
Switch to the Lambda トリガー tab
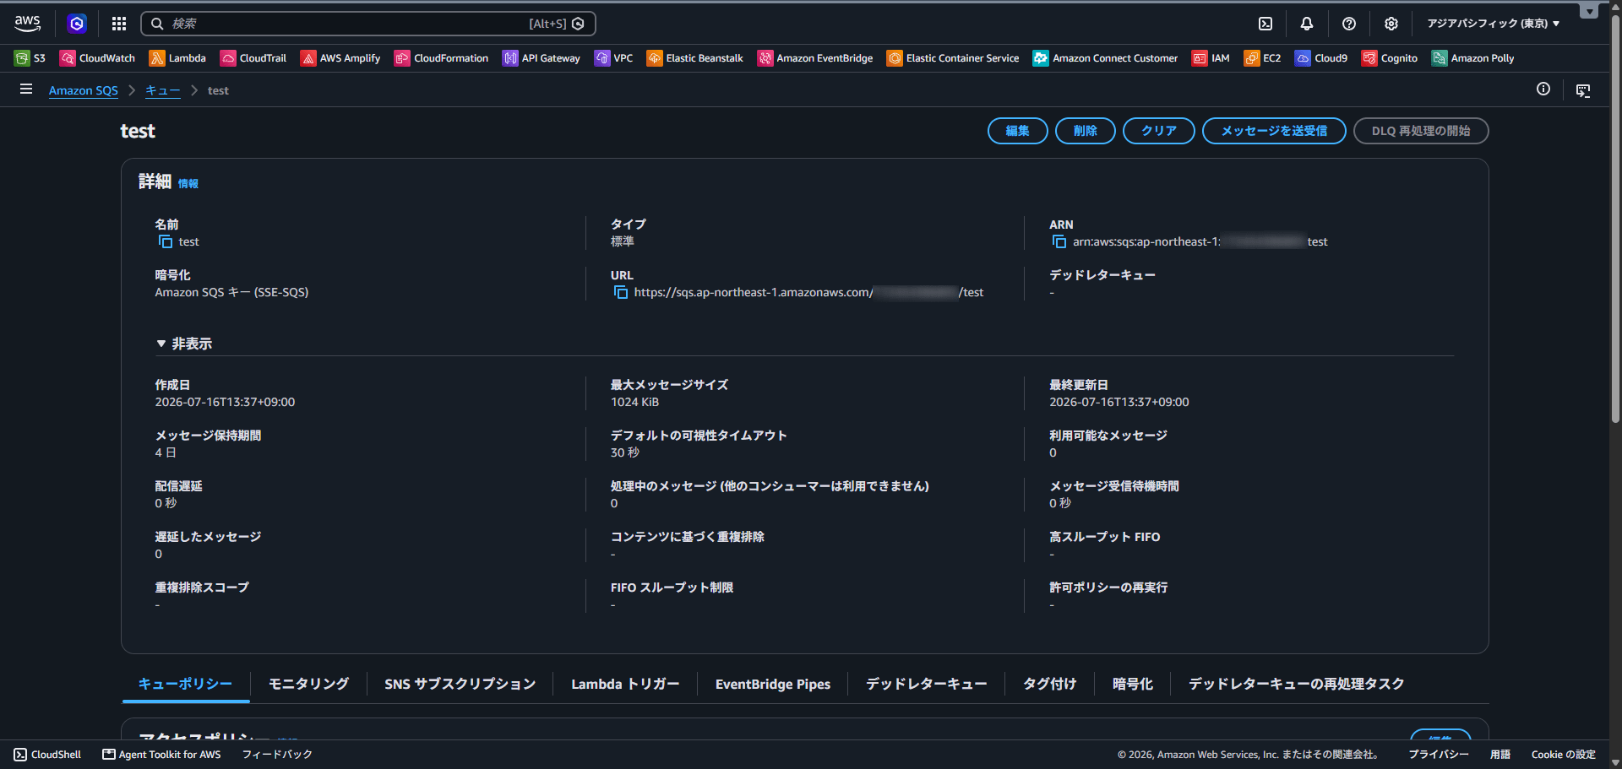click(625, 684)
